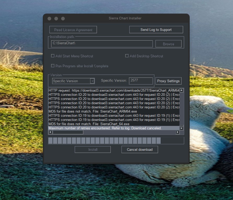Viewport: 233px width, 200px height.
Task: Click the download progress bar
Action: point(116,141)
